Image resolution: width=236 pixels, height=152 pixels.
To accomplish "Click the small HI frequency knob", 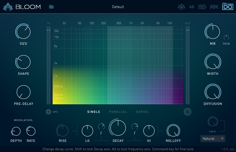I will point(135,127).
